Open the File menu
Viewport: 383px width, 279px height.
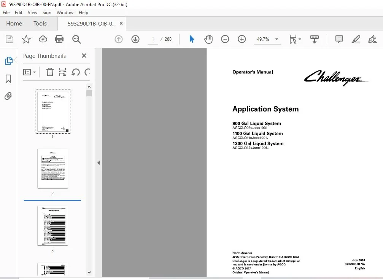coord(6,13)
